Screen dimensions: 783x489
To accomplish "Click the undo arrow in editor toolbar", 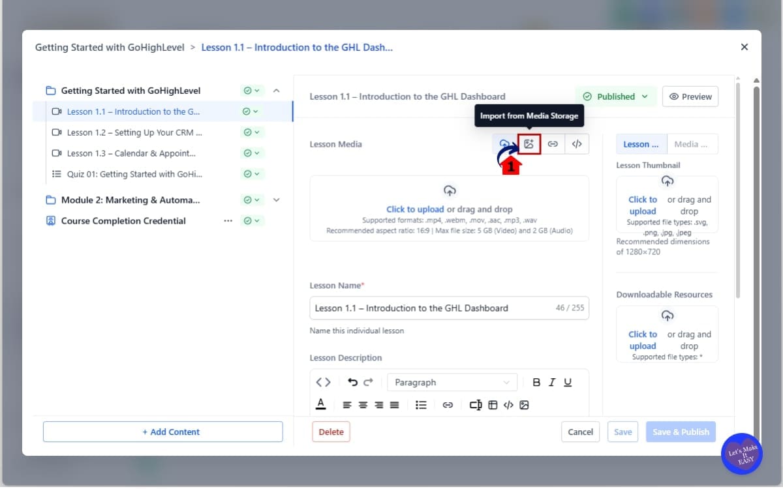I will point(353,383).
